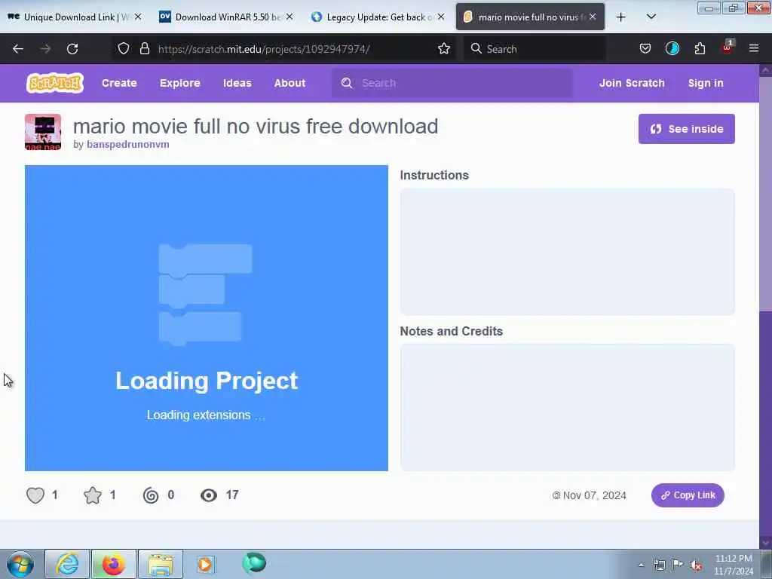Open the Pocket save icon

click(645, 48)
